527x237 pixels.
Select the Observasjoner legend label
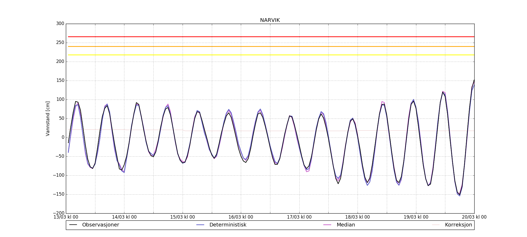(100, 225)
